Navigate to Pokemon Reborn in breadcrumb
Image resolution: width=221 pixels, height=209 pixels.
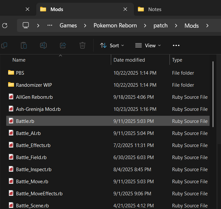click(x=115, y=25)
